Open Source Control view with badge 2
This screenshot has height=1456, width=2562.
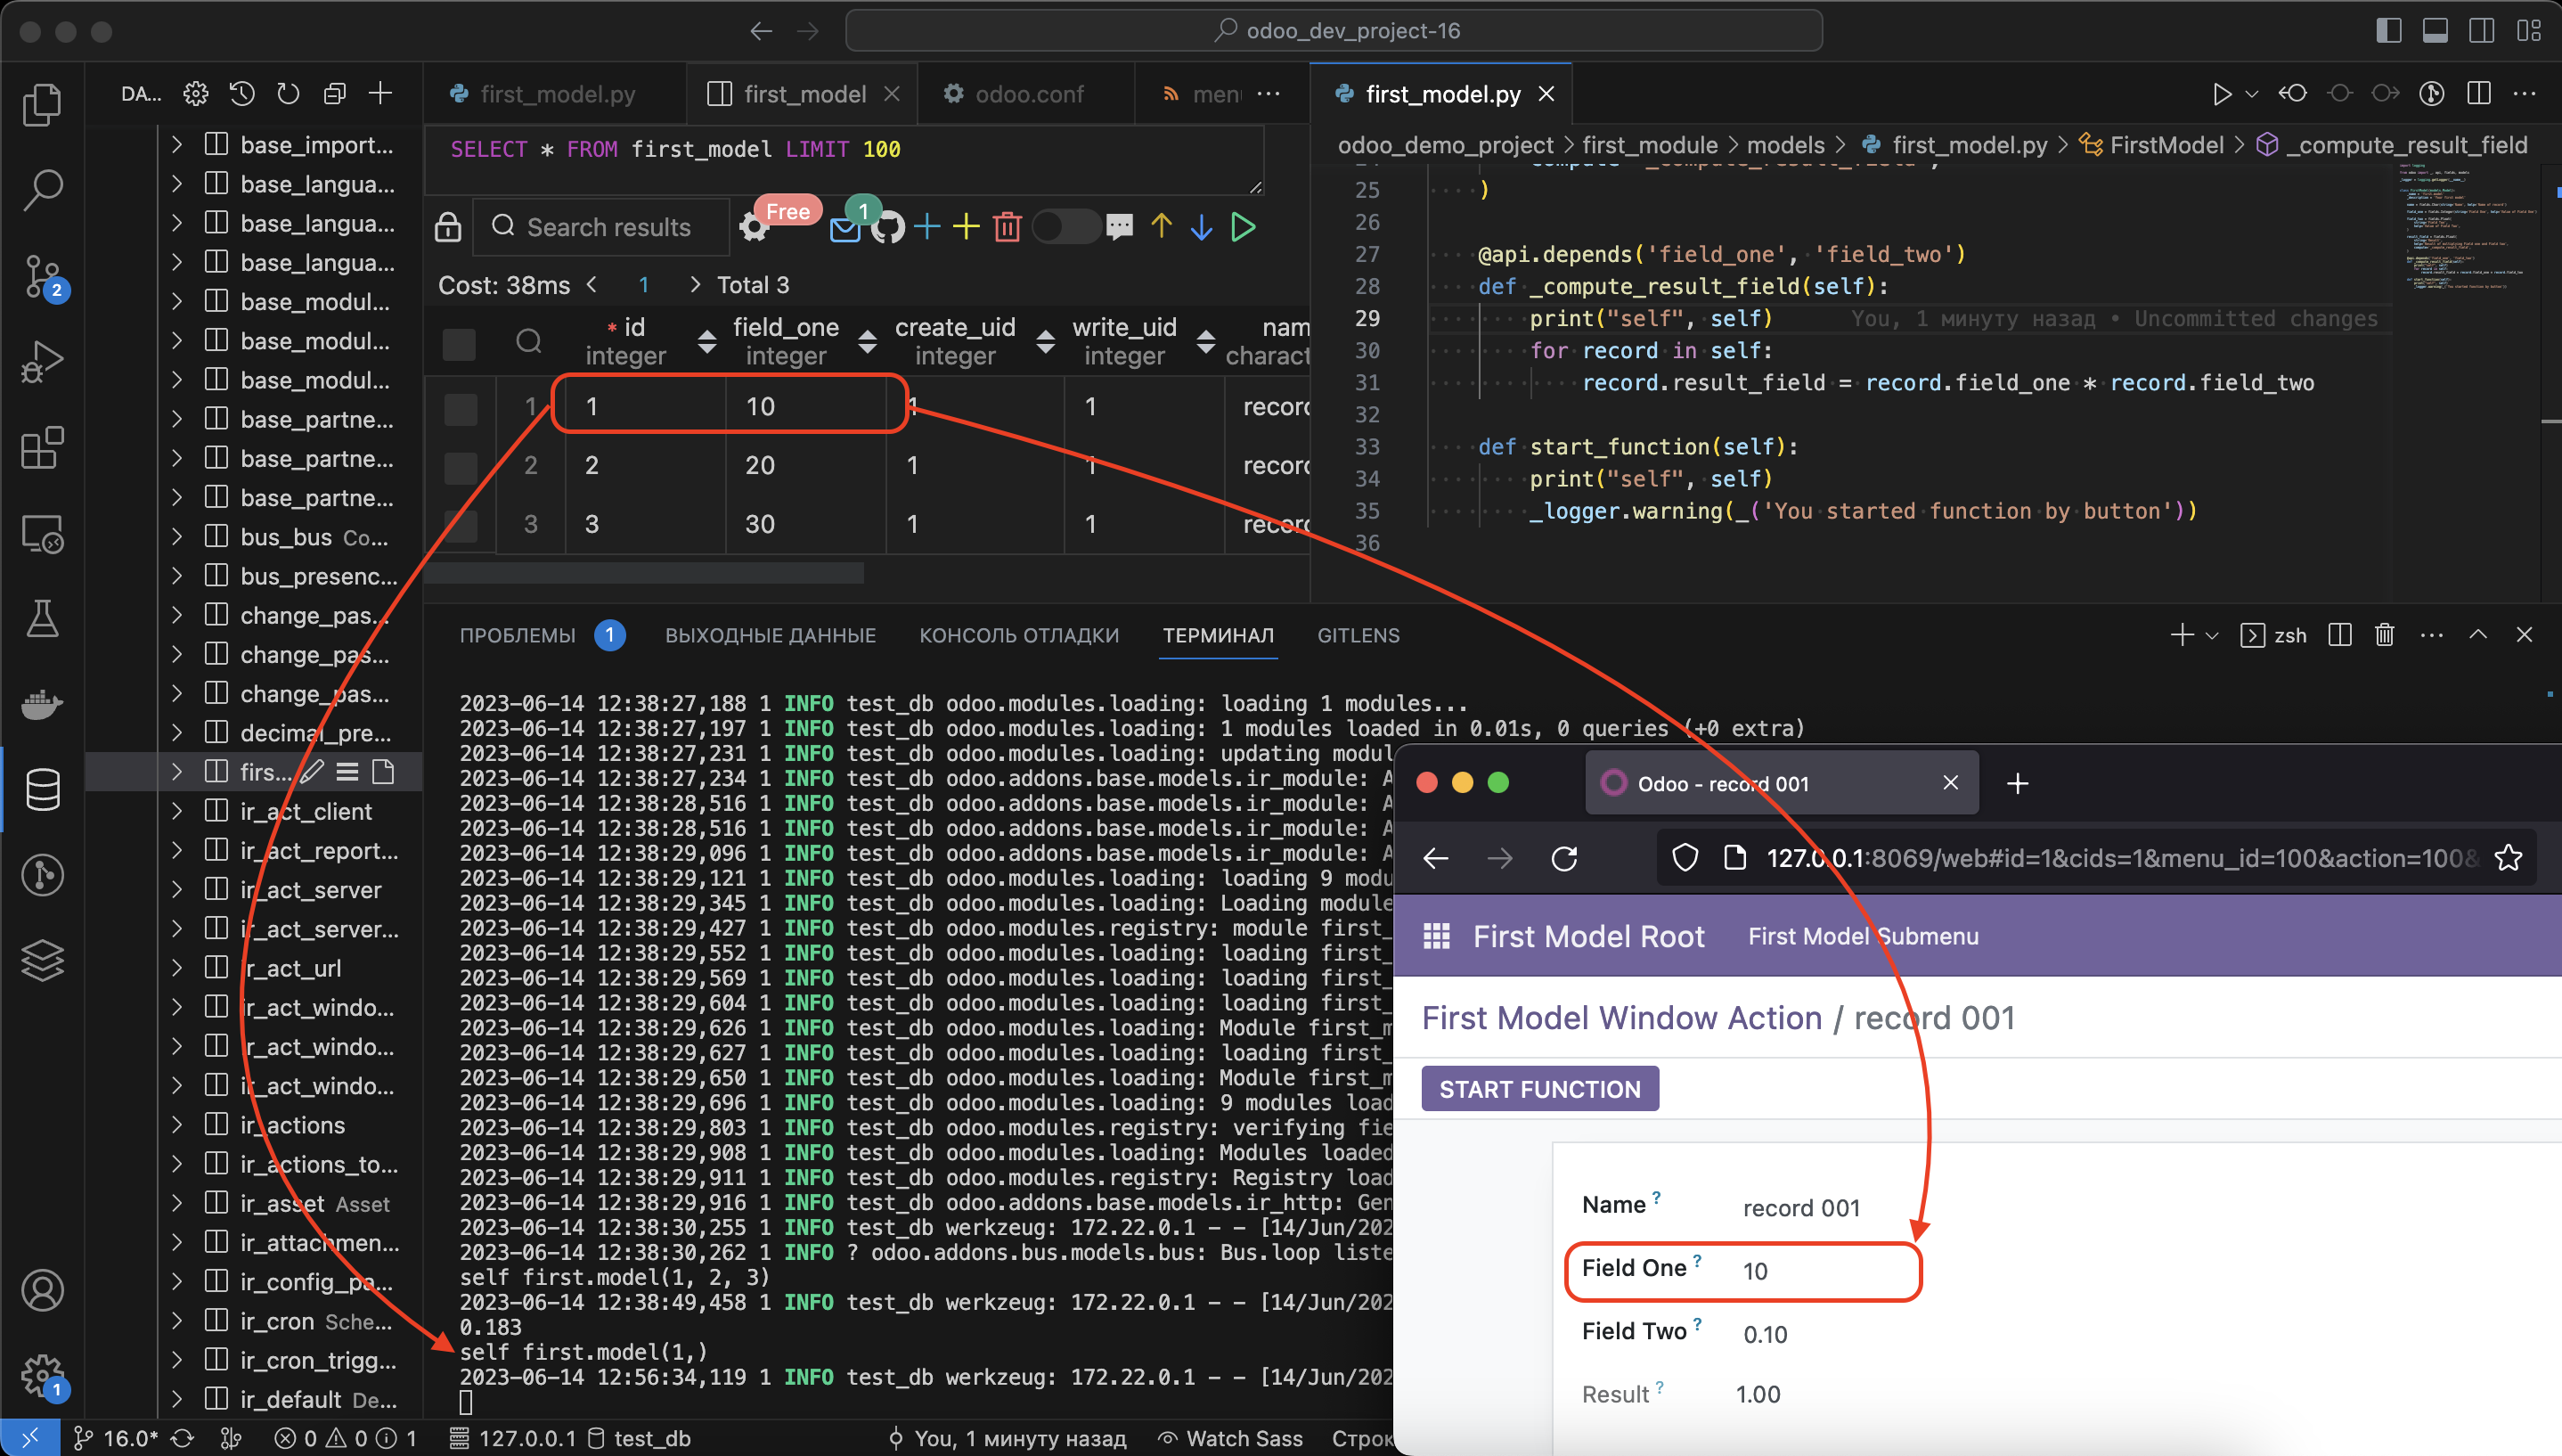click(42, 276)
